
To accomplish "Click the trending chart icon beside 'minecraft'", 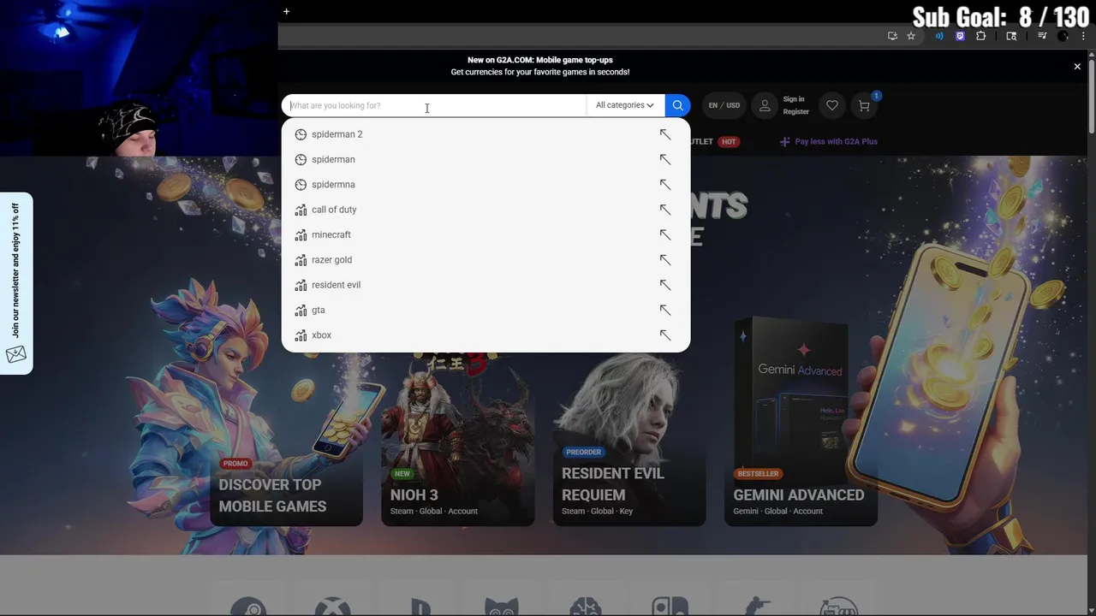I will pyautogui.click(x=301, y=234).
